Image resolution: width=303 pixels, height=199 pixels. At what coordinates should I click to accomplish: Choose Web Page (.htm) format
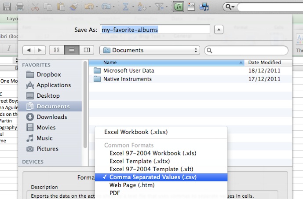pos(161,185)
